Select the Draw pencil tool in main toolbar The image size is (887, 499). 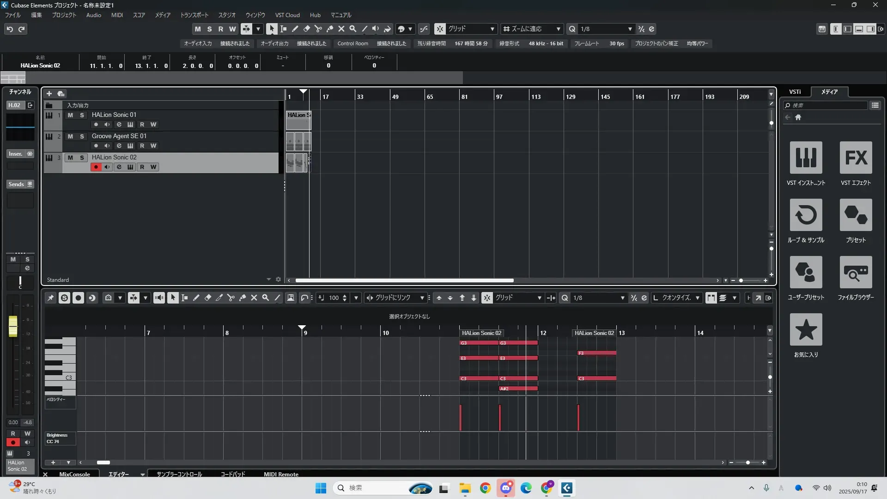tap(295, 29)
